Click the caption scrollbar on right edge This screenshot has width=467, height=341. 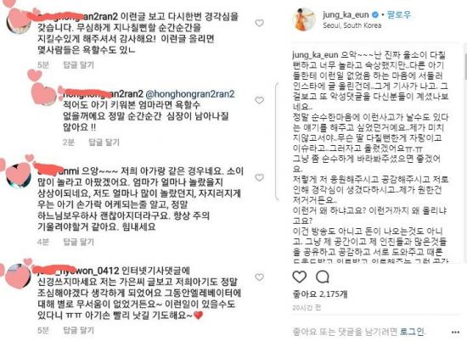pyautogui.click(x=465, y=61)
